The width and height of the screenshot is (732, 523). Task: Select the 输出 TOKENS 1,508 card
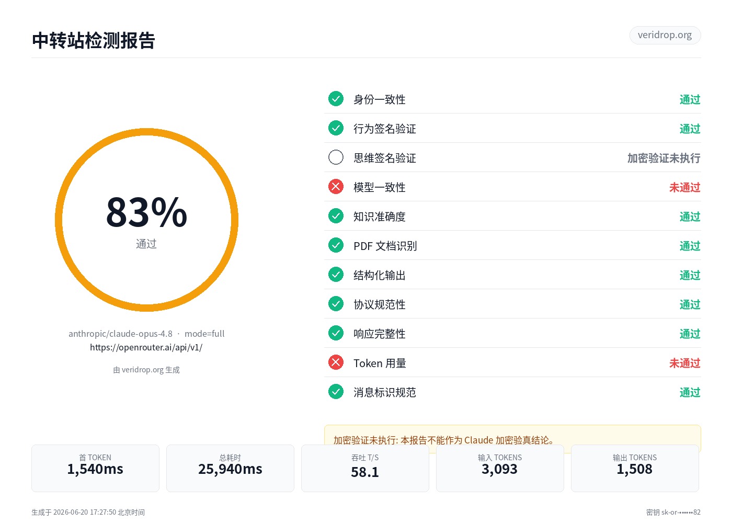click(x=635, y=468)
